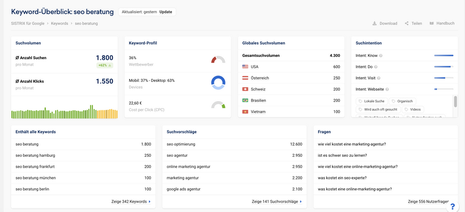Click the Vietnam flag icon
This screenshot has width=465, height=212.
click(245, 112)
